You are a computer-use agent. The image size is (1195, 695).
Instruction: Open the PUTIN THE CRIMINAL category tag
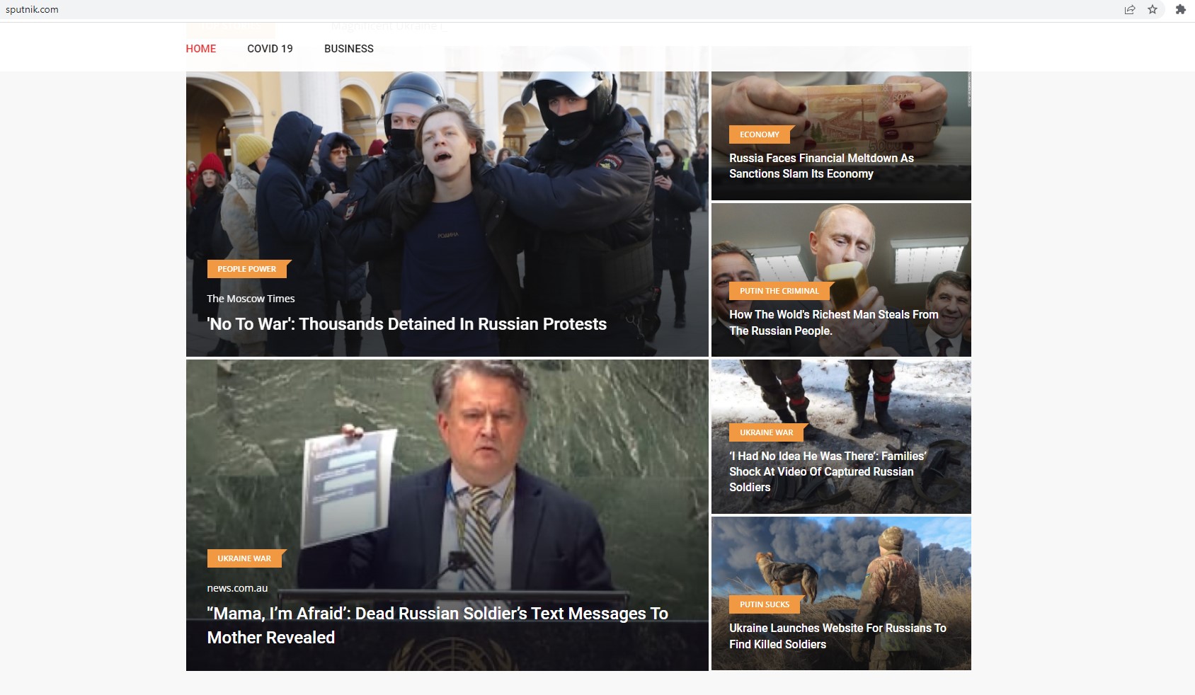(779, 291)
